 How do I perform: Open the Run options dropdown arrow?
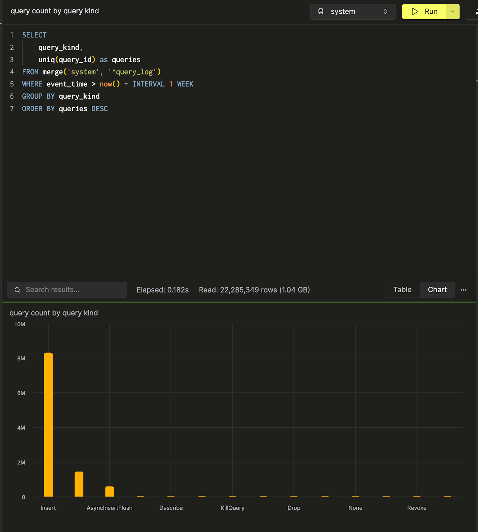pyautogui.click(x=452, y=12)
